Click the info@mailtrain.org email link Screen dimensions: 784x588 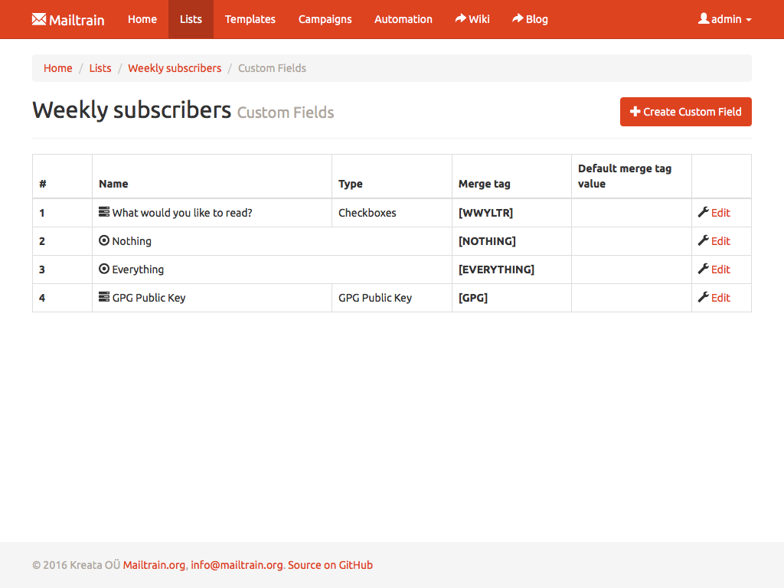click(x=237, y=565)
